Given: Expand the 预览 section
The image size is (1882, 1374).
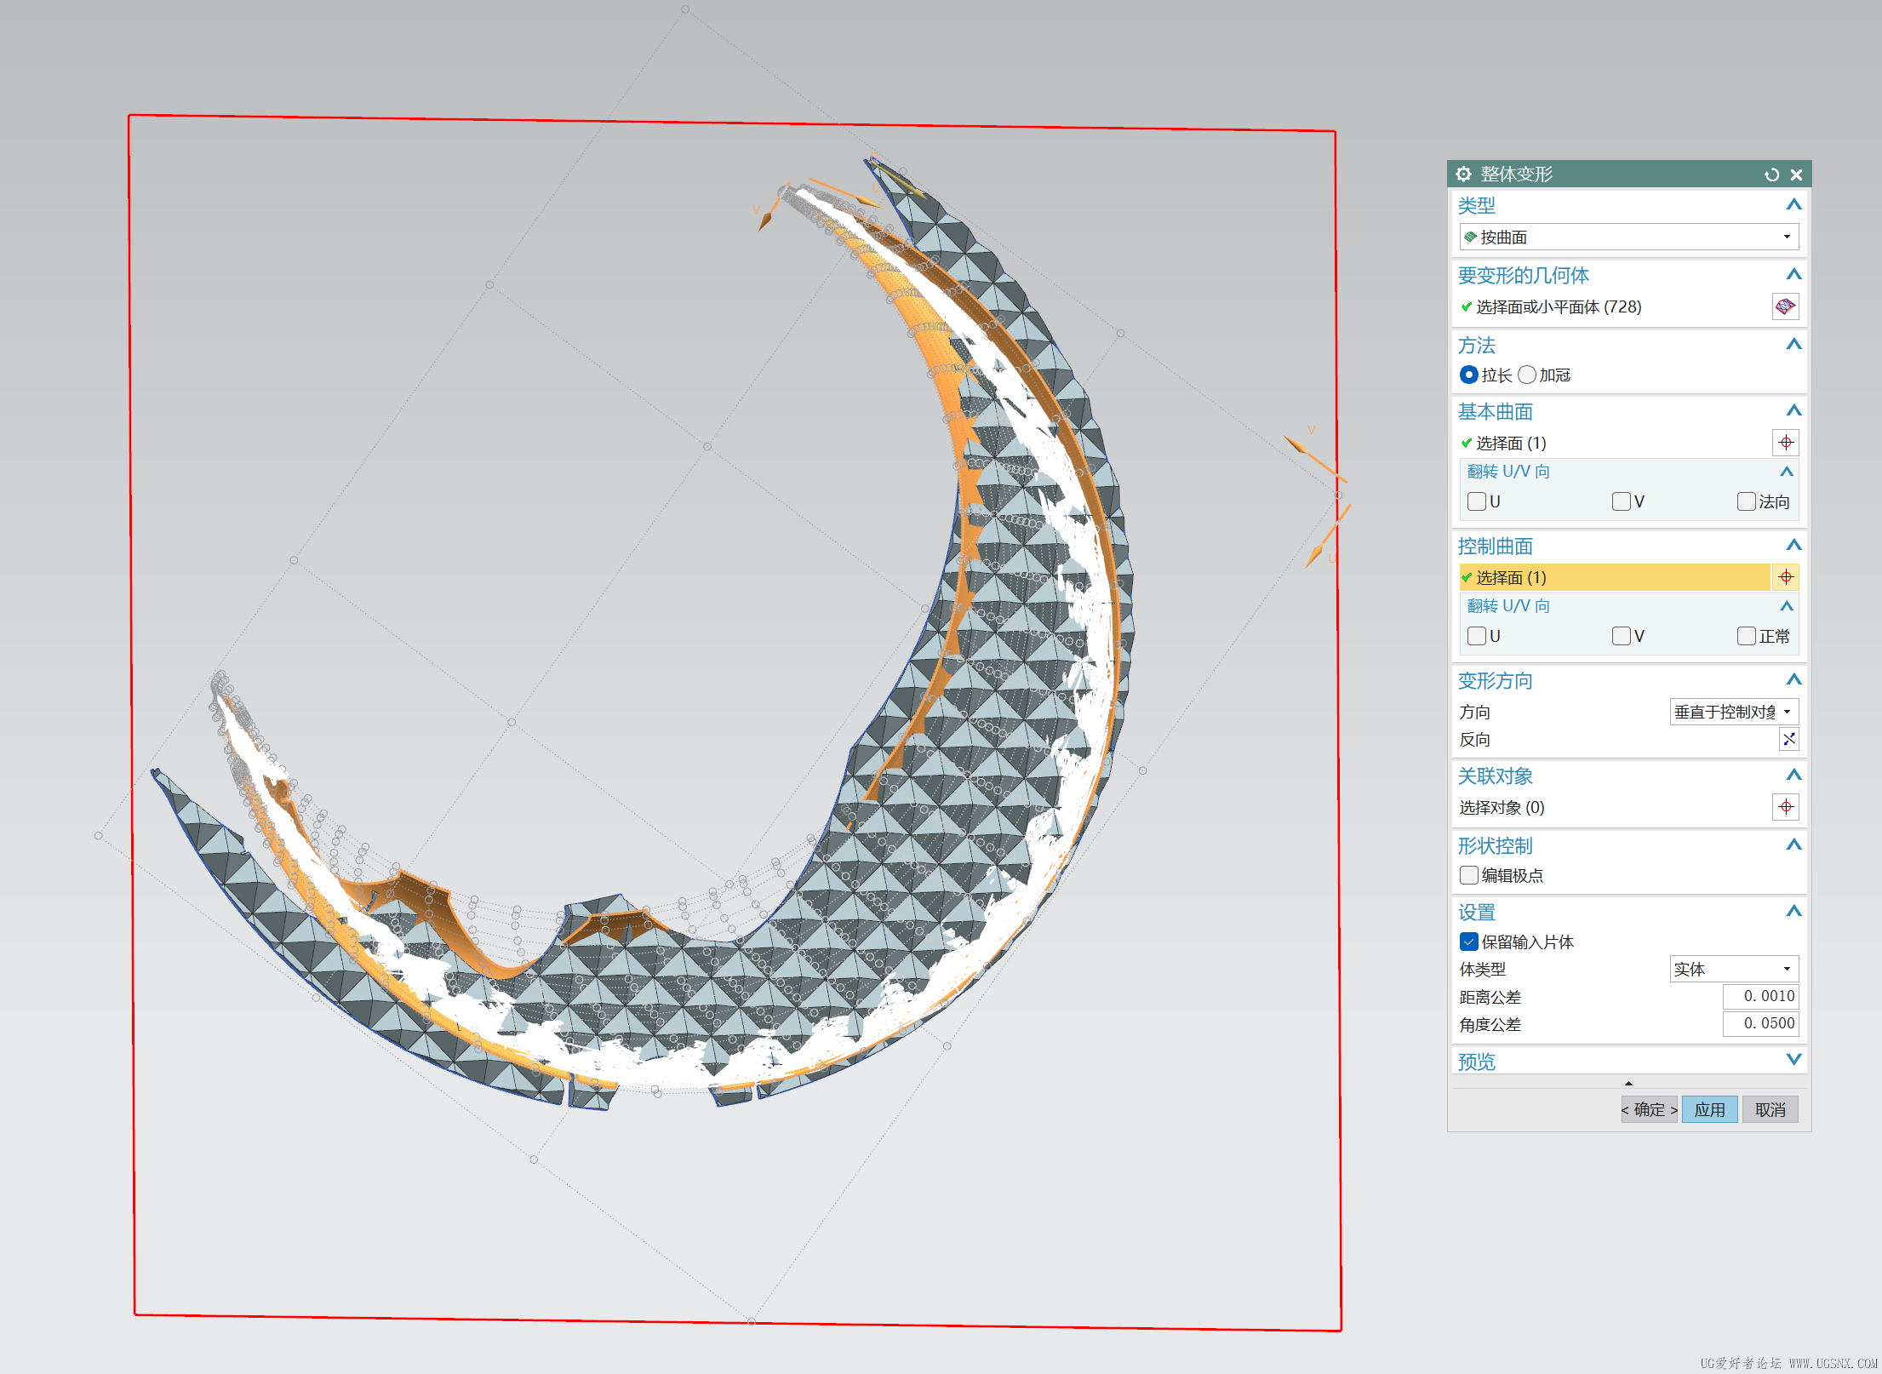Looking at the screenshot, I should coord(1793,1061).
